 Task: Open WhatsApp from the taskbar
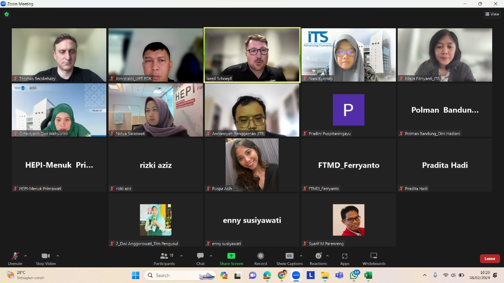point(354,275)
